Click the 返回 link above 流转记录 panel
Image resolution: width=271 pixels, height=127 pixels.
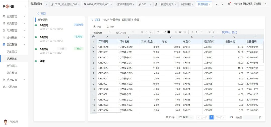pos(41,14)
